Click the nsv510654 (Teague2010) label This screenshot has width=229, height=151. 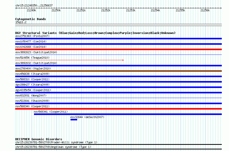point(32,58)
